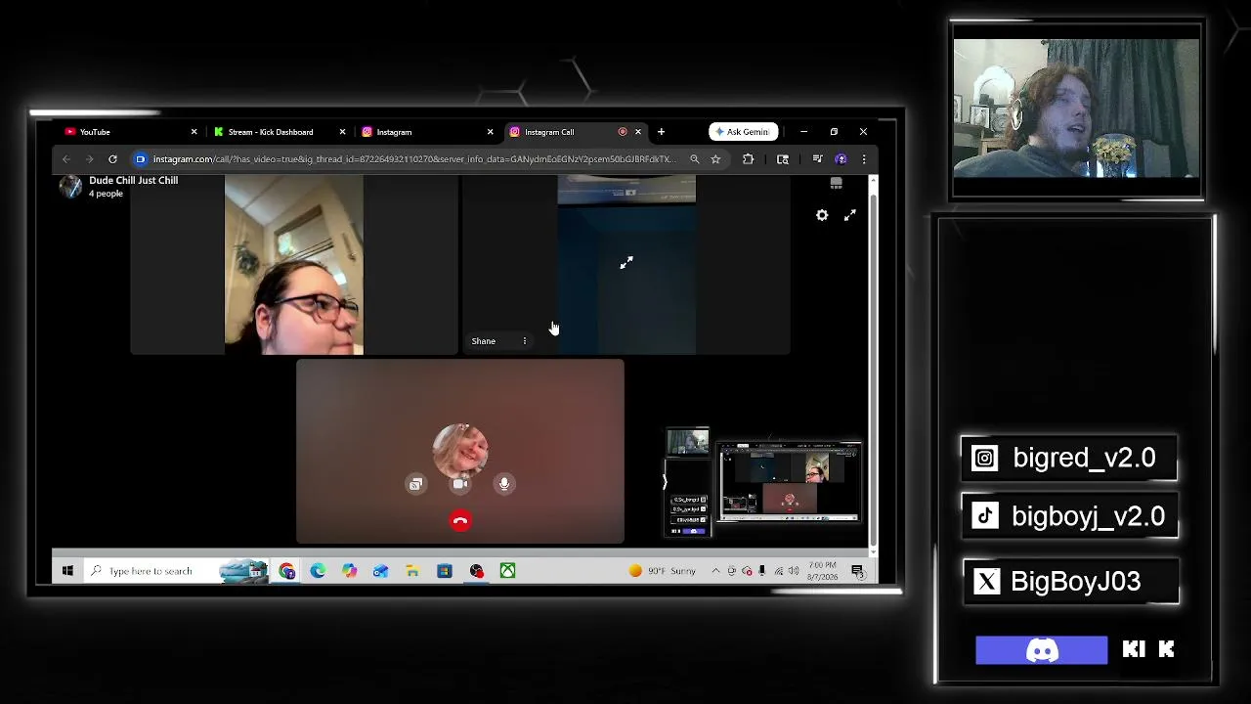
Task: Open the Dude Chill Just Chill group avatar
Action: pyautogui.click(x=70, y=186)
